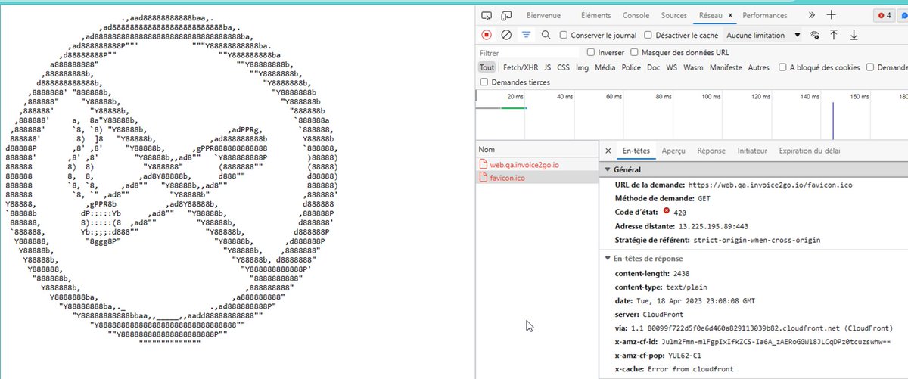Filter requests by Wasm

(x=693, y=67)
